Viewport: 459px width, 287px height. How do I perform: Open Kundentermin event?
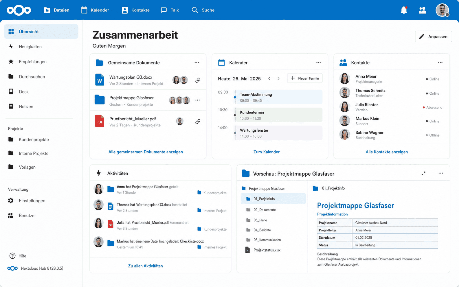click(x=278, y=115)
